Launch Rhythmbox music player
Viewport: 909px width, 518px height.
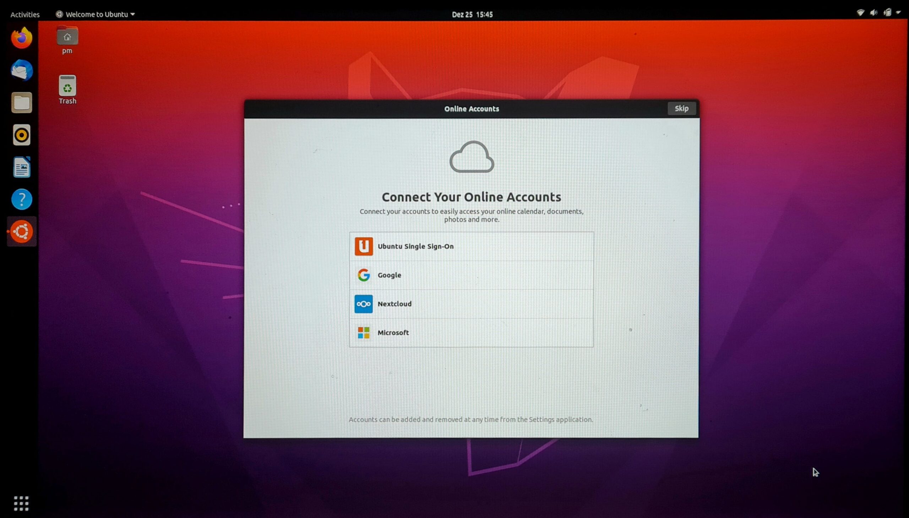(21, 135)
